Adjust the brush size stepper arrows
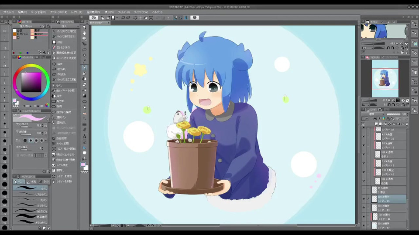 tap(42, 125)
